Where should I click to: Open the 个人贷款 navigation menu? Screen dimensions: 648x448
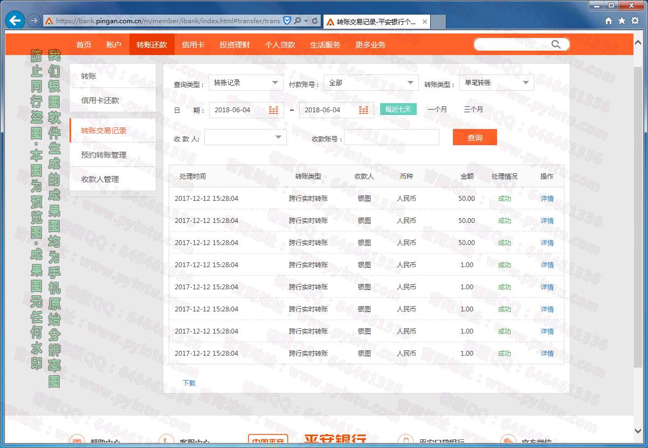(280, 45)
